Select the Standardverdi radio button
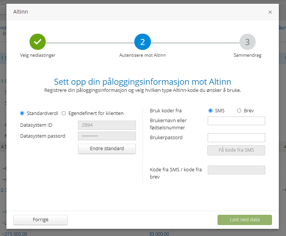The width and height of the screenshot is (286, 236). pyautogui.click(x=22, y=113)
